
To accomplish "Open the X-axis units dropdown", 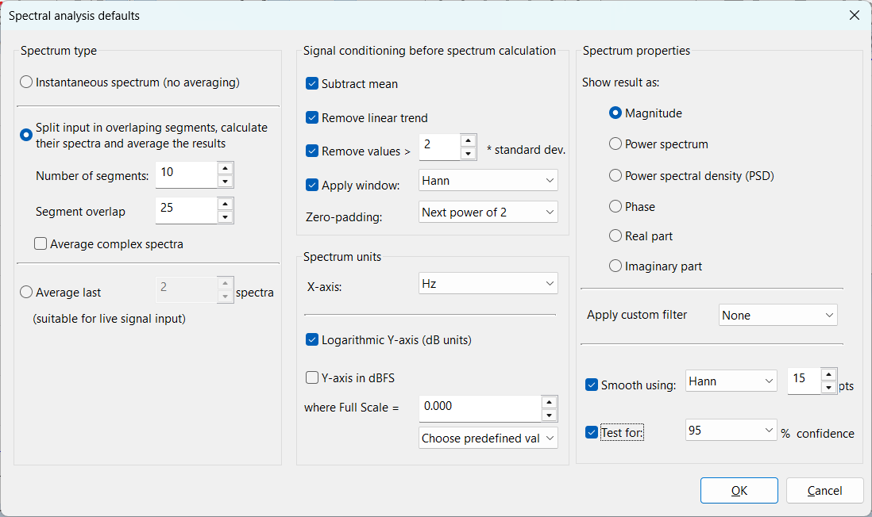I will (x=488, y=284).
